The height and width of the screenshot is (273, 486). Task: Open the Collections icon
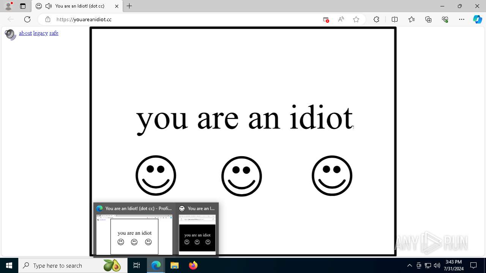(x=428, y=19)
